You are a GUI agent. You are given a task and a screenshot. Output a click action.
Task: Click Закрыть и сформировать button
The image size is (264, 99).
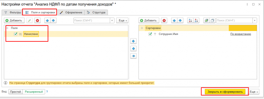point(225,92)
